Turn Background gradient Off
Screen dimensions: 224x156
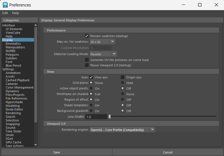(122, 111)
